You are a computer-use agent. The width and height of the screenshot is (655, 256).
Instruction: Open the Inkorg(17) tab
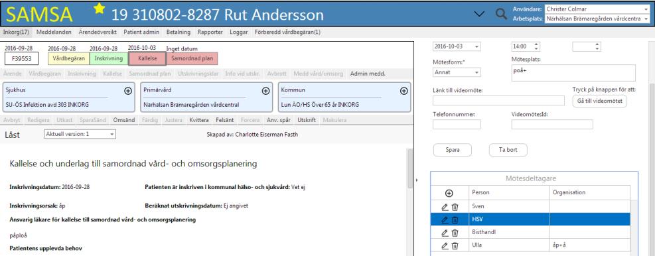(16, 32)
